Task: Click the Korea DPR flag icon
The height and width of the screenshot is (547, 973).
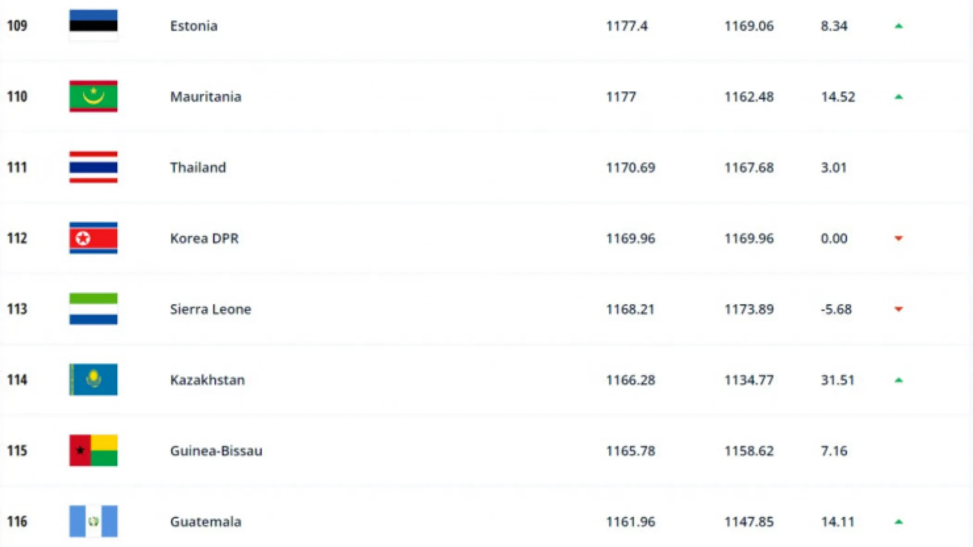Action: (93, 238)
